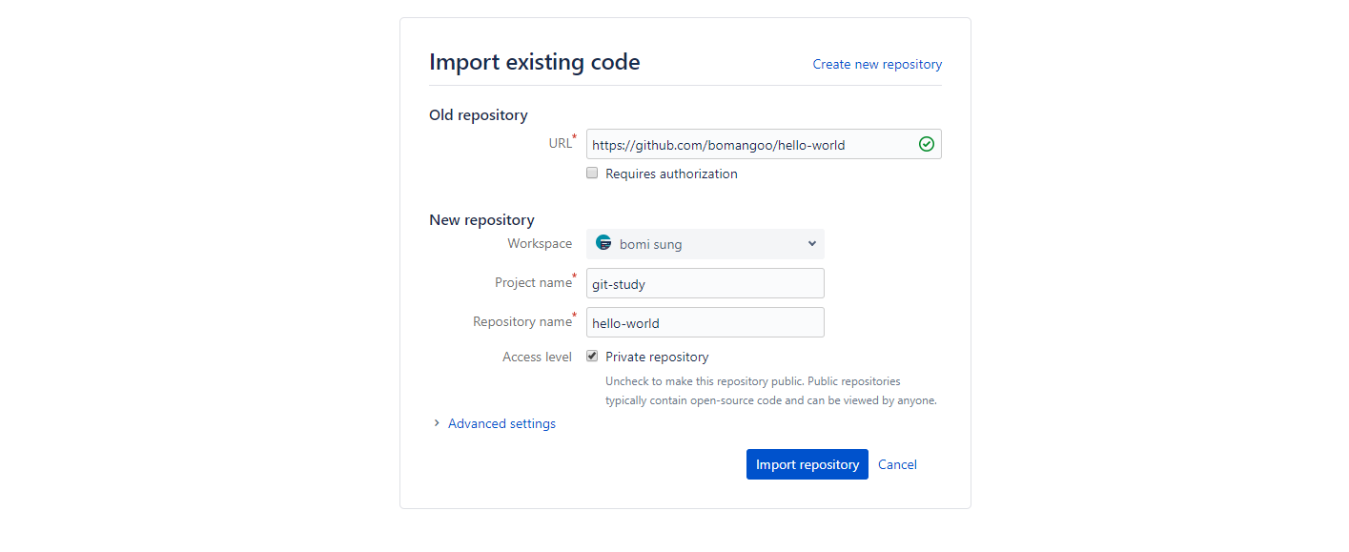
Task: Click the Access level label
Action: coord(537,357)
